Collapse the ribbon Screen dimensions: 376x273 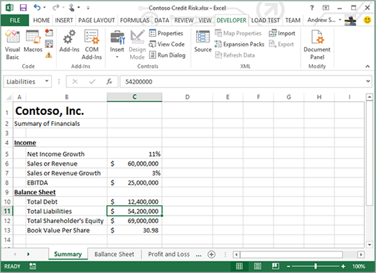[x=368, y=66]
